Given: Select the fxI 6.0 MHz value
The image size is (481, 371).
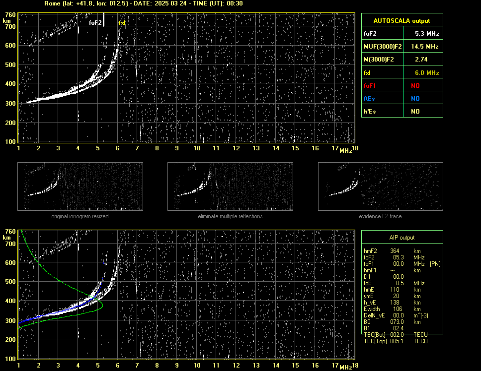Looking at the screenshot, I should (x=427, y=73).
